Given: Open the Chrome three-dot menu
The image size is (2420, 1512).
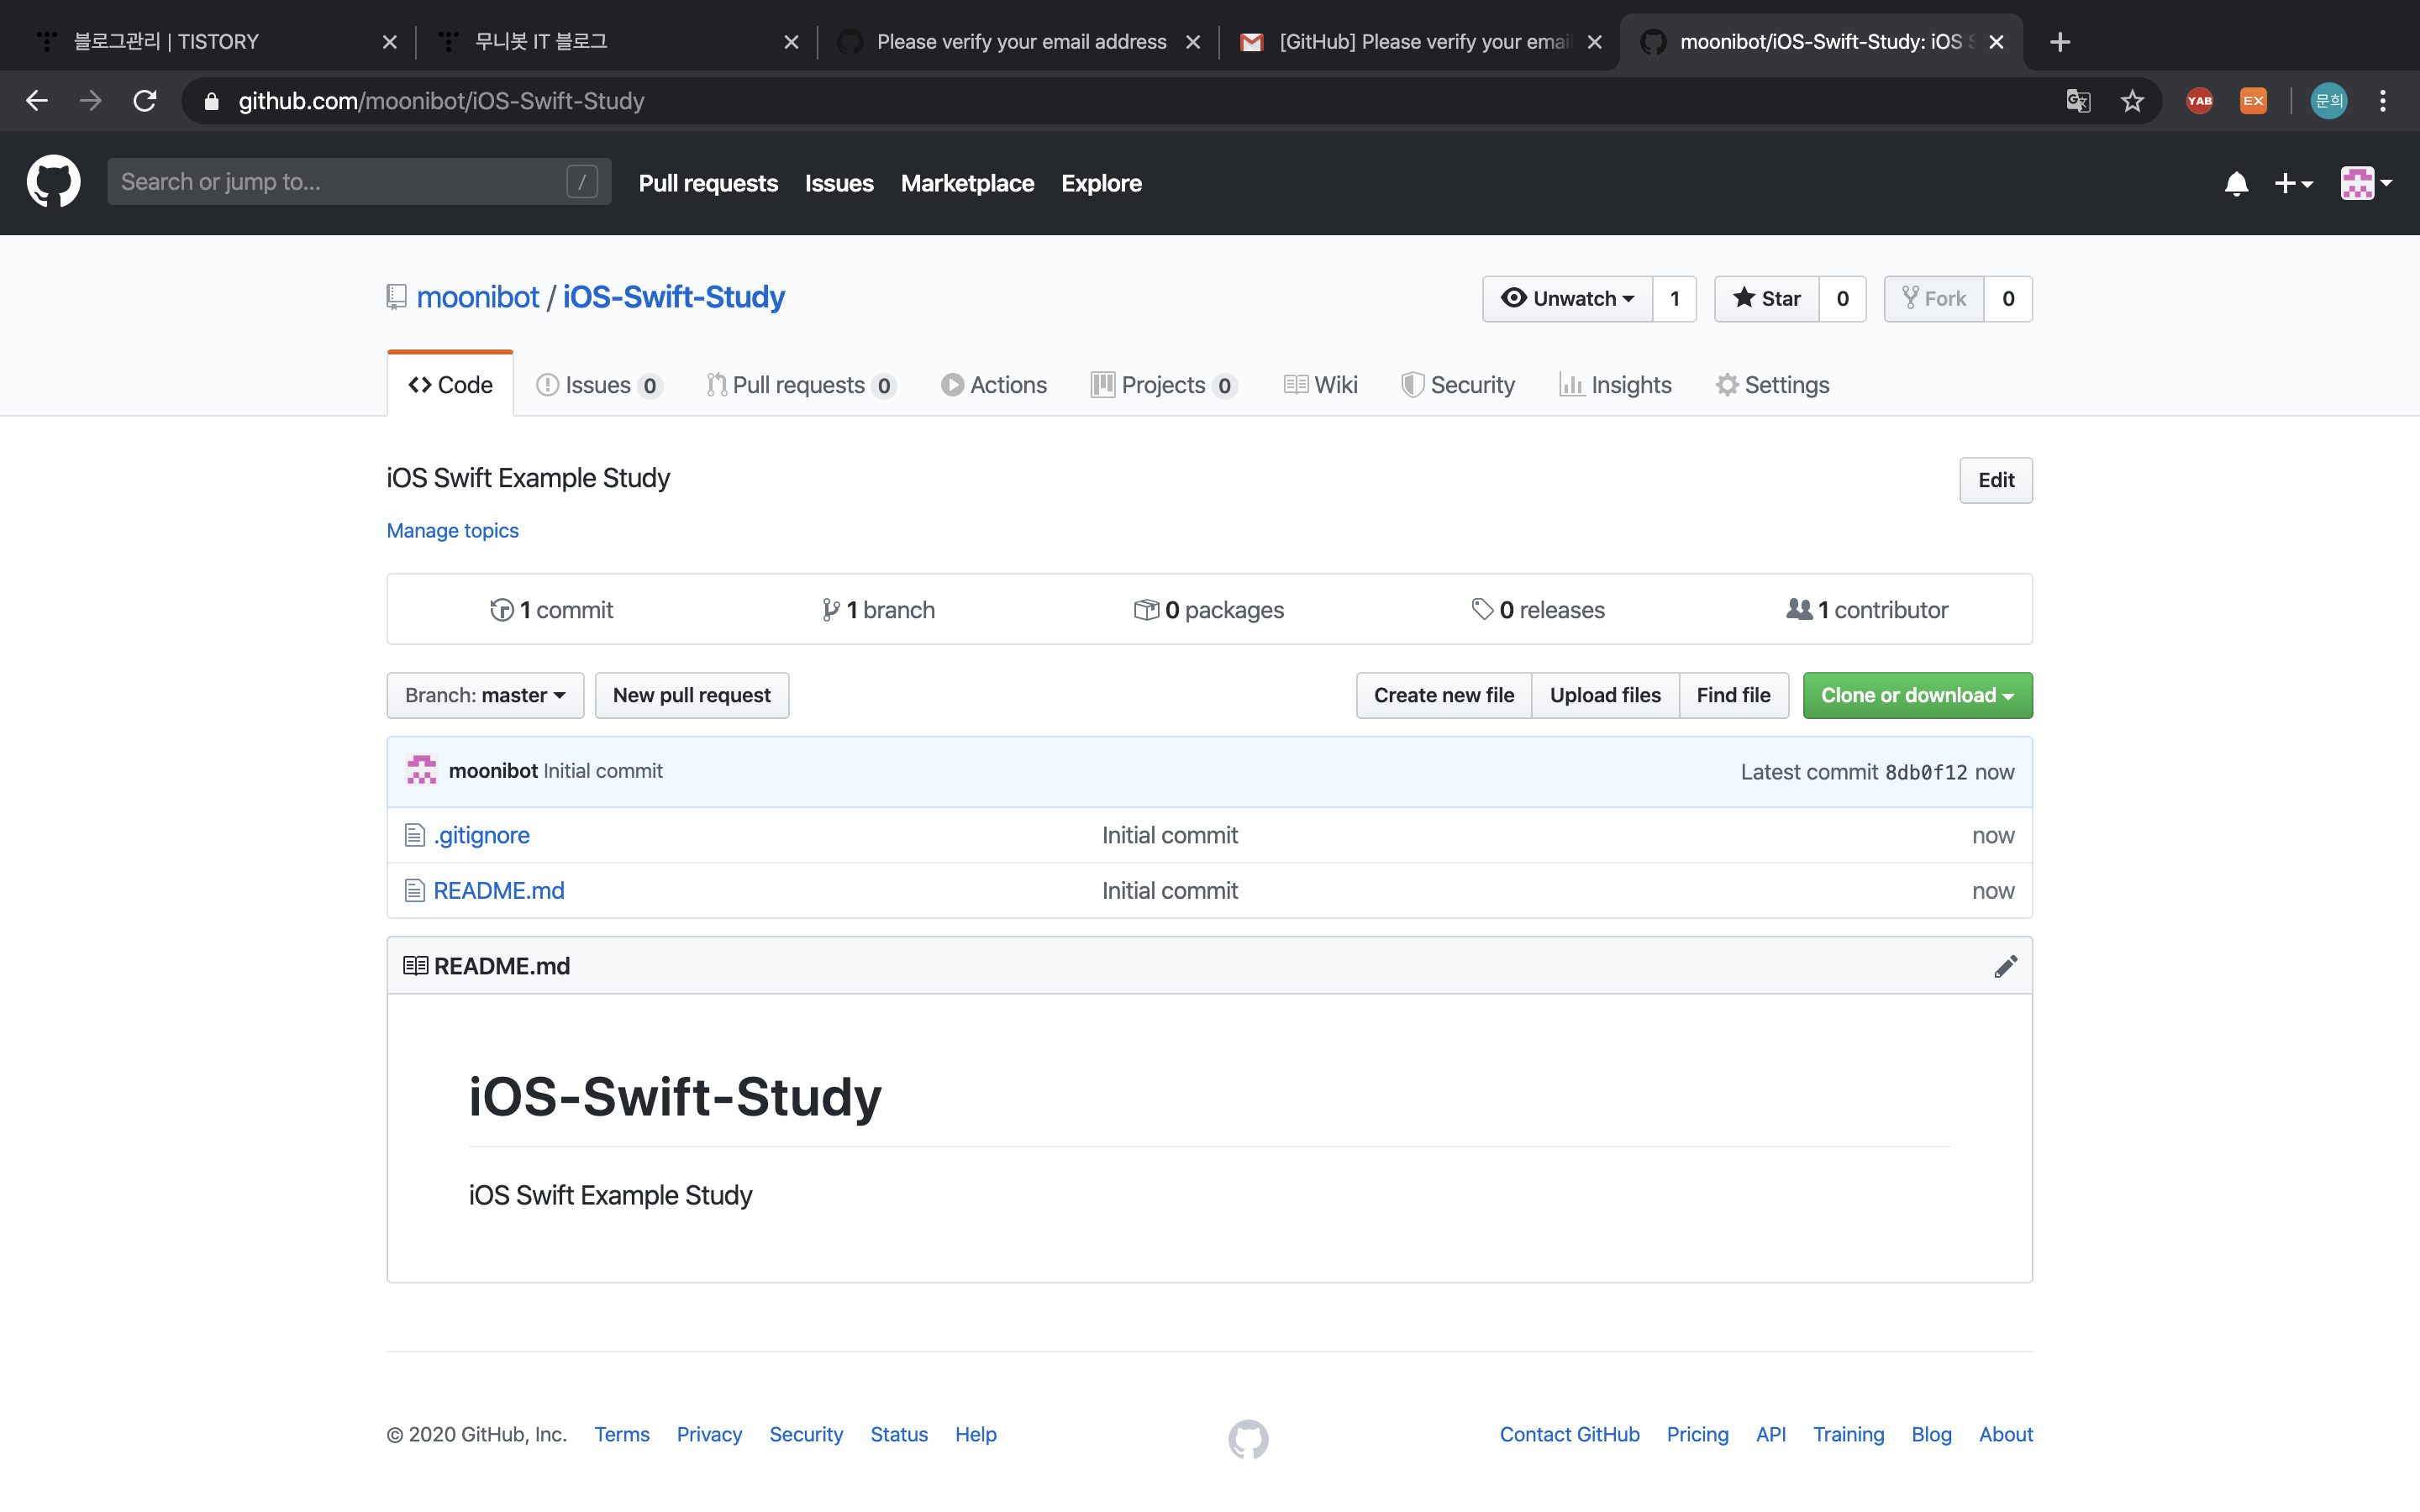Looking at the screenshot, I should pyautogui.click(x=2383, y=101).
